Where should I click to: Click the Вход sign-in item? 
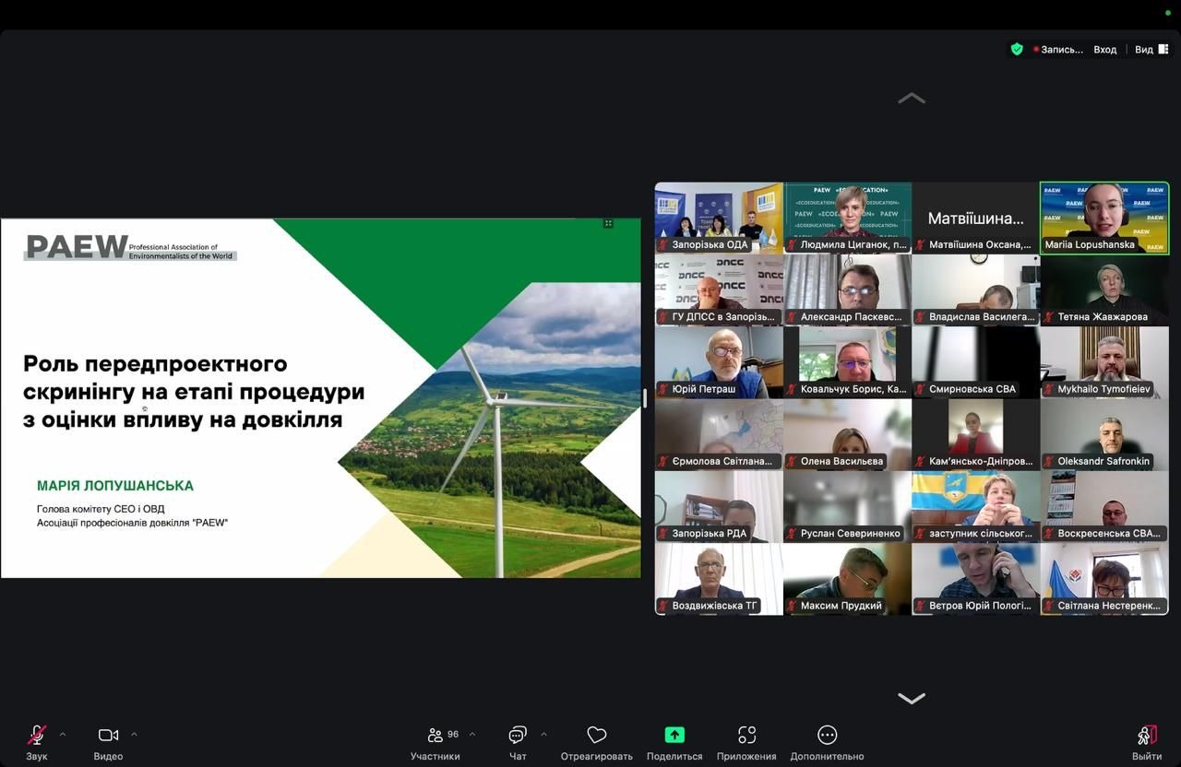coord(1104,50)
